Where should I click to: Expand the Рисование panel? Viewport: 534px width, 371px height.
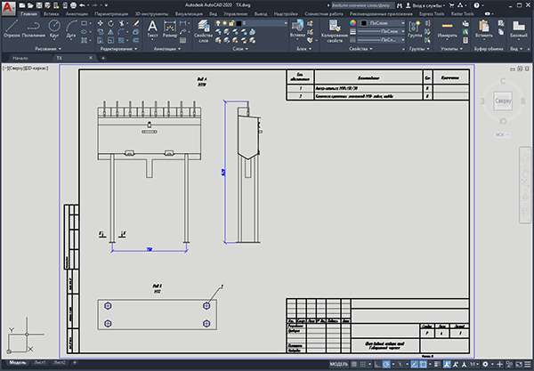pyautogui.click(x=48, y=49)
